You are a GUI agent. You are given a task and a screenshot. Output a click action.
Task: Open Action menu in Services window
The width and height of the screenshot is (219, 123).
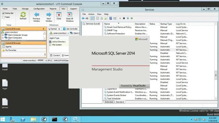pos(91,14)
